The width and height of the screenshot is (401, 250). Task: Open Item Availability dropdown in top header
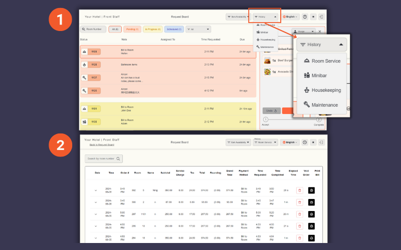click(238, 16)
